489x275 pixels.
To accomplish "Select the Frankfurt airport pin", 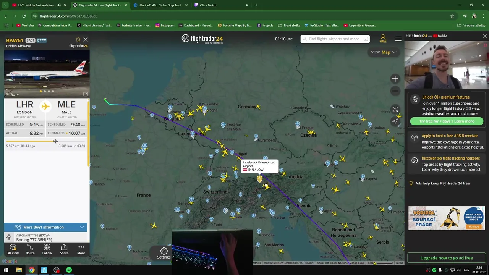I will pos(223,125).
